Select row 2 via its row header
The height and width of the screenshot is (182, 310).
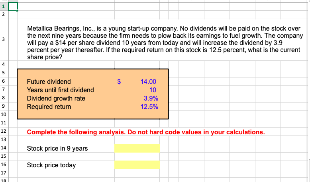tap(3, 14)
